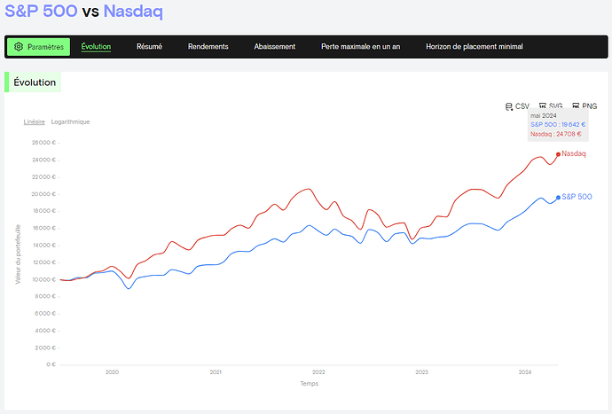The height and width of the screenshot is (414, 612).
Task: Switch chart scale to Logarithmique
Action: (x=70, y=121)
